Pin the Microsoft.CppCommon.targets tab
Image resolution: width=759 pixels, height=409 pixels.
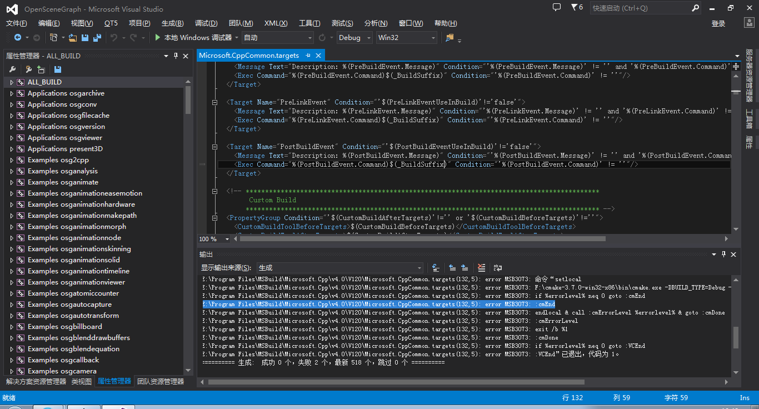pyautogui.click(x=308, y=56)
